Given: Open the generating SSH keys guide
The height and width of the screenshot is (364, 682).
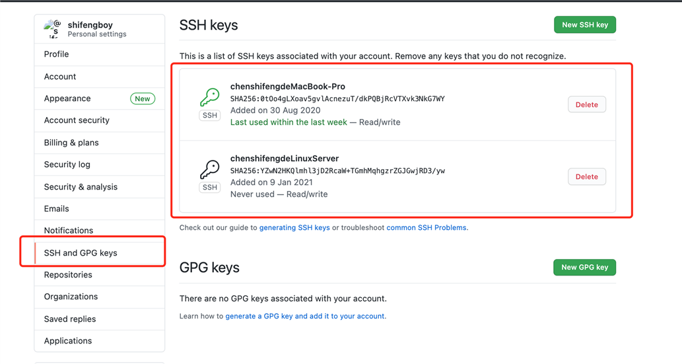Looking at the screenshot, I should [294, 228].
